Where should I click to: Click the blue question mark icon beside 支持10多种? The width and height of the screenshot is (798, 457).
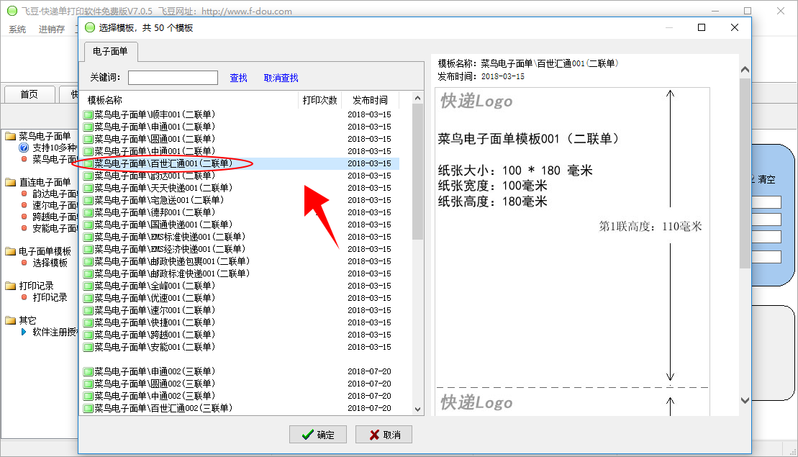[x=24, y=148]
